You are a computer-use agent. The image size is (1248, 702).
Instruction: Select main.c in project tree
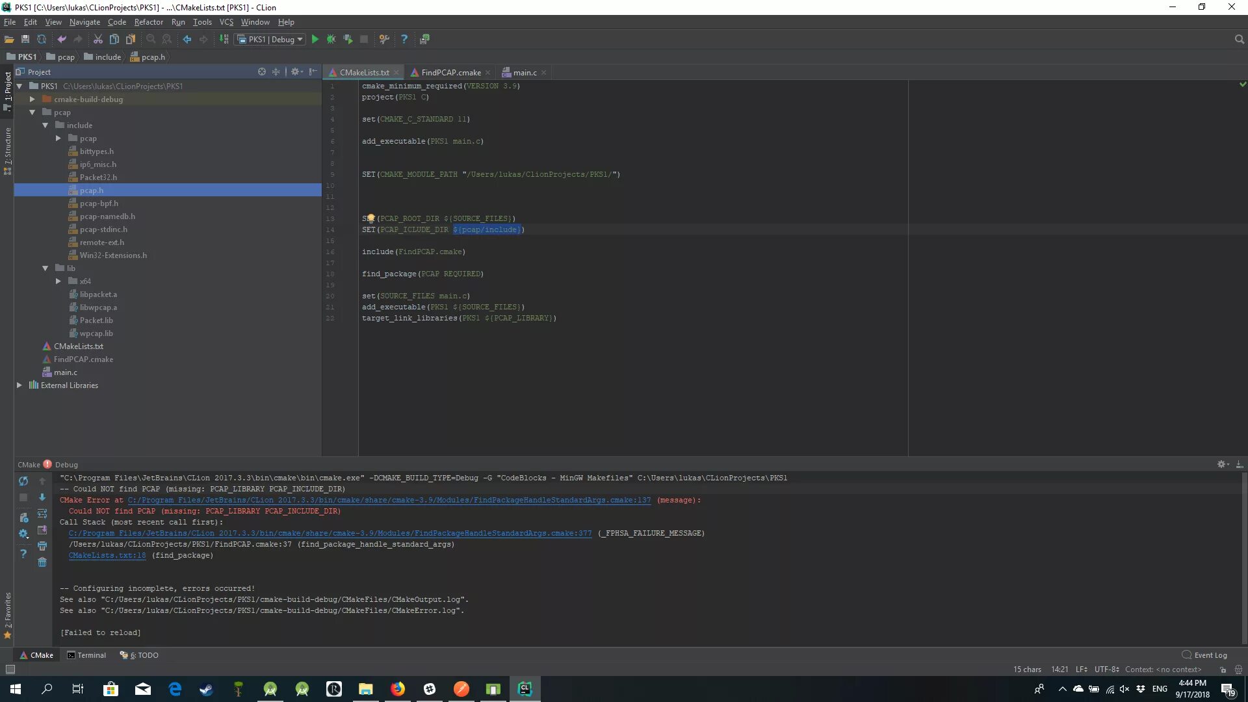click(66, 372)
